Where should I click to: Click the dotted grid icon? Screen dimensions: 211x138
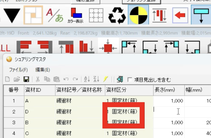tap(96, 15)
